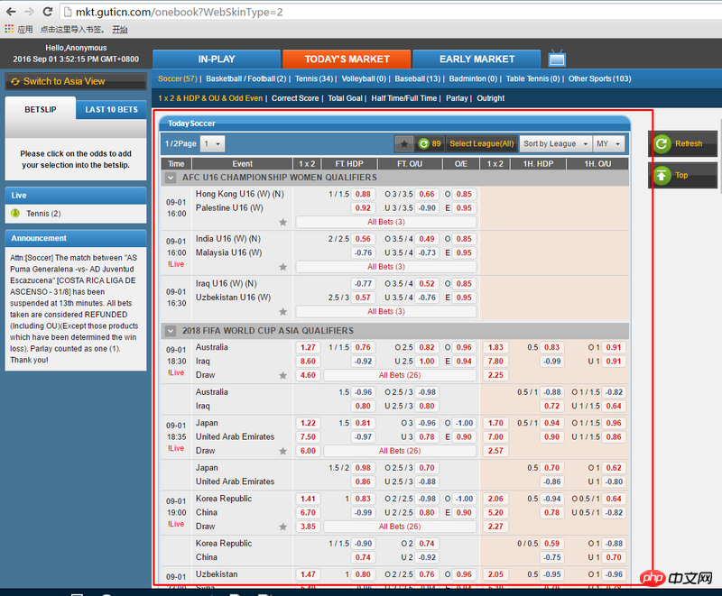Image resolution: width=722 pixels, height=596 pixels.
Task: Open the LAST 10 BETS tab
Action: [111, 109]
